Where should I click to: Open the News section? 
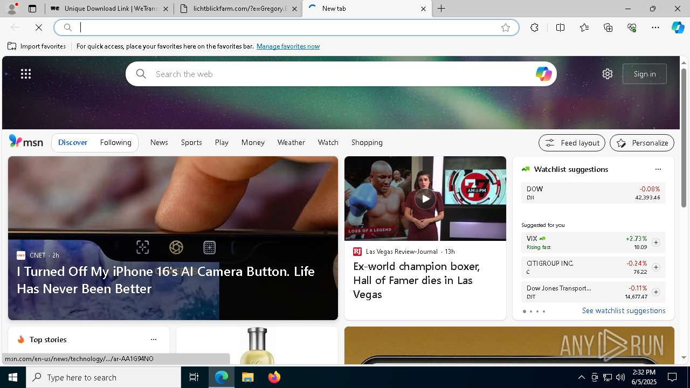pos(159,142)
